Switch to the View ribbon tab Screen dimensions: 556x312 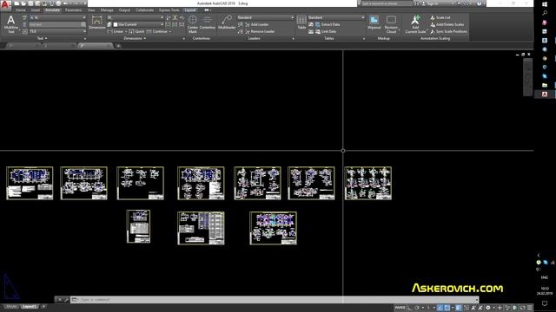point(91,10)
